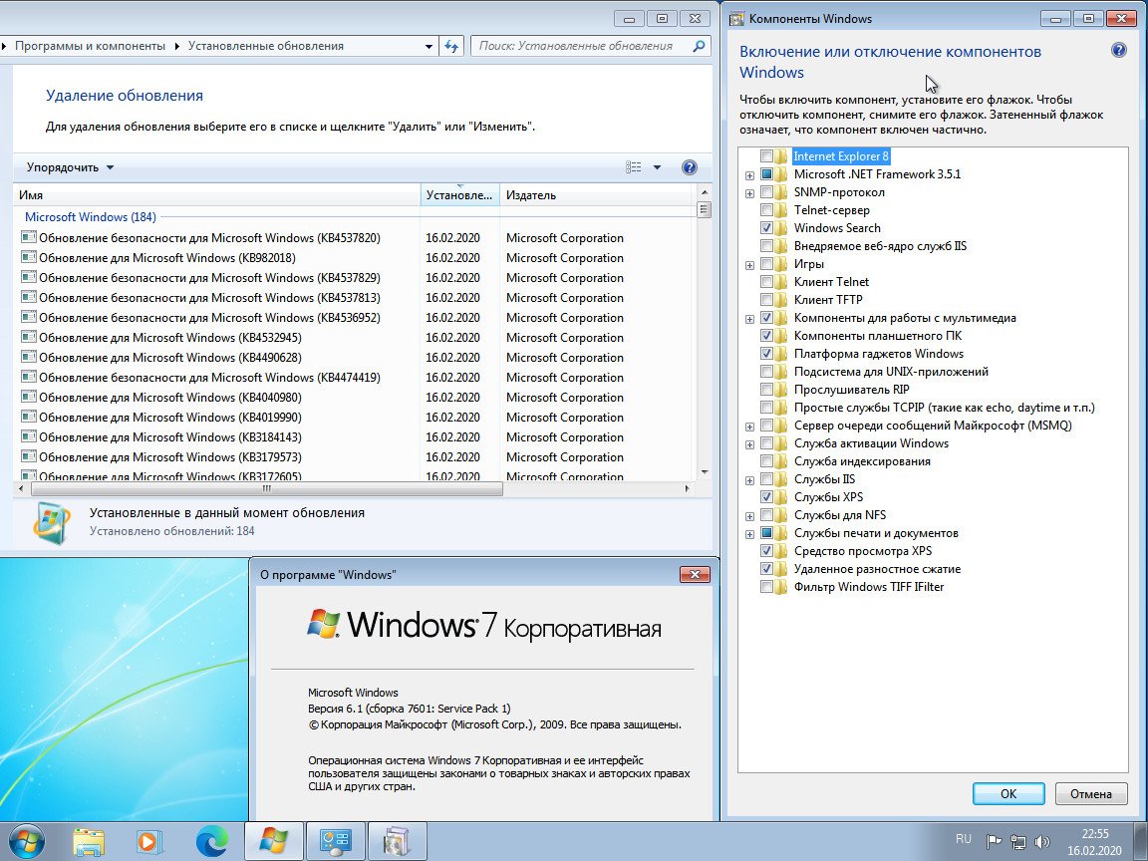Close the About Windows dialog
1148x861 pixels.
[695, 574]
